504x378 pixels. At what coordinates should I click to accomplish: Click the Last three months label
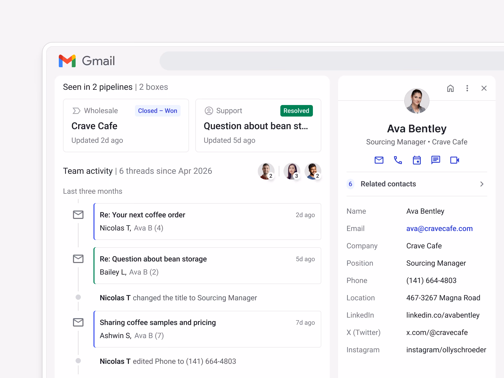tap(93, 191)
